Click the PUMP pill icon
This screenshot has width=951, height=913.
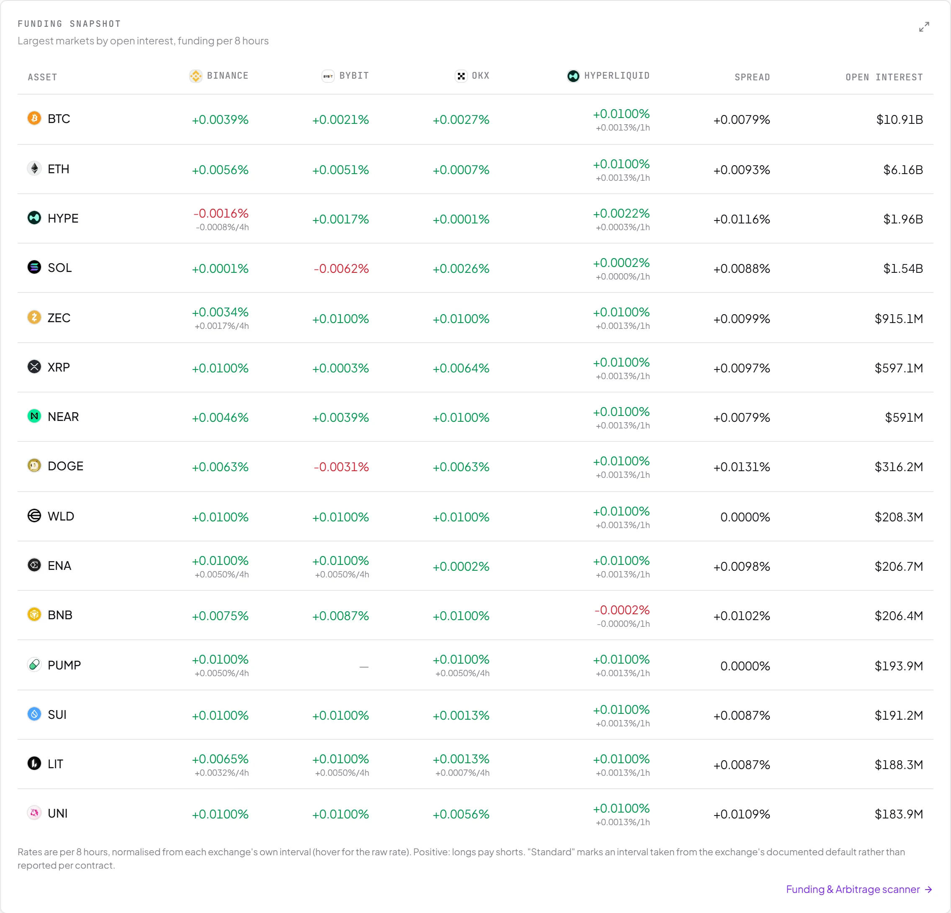click(34, 664)
